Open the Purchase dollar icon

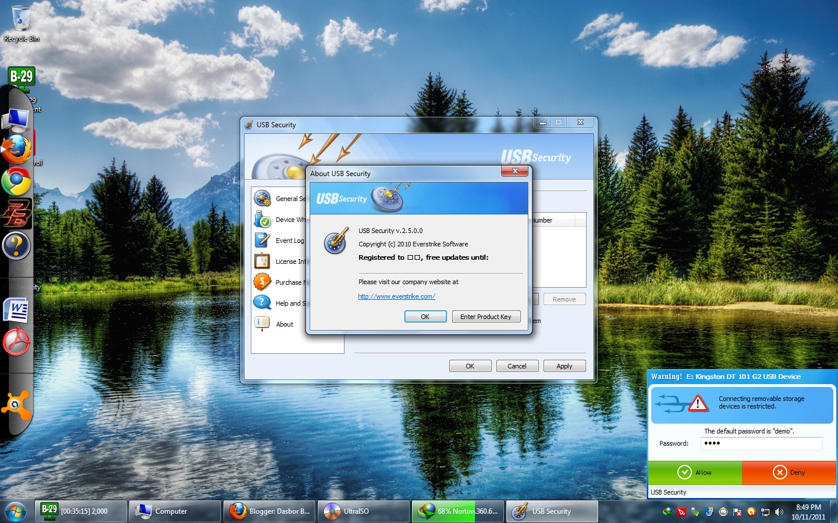(x=262, y=282)
